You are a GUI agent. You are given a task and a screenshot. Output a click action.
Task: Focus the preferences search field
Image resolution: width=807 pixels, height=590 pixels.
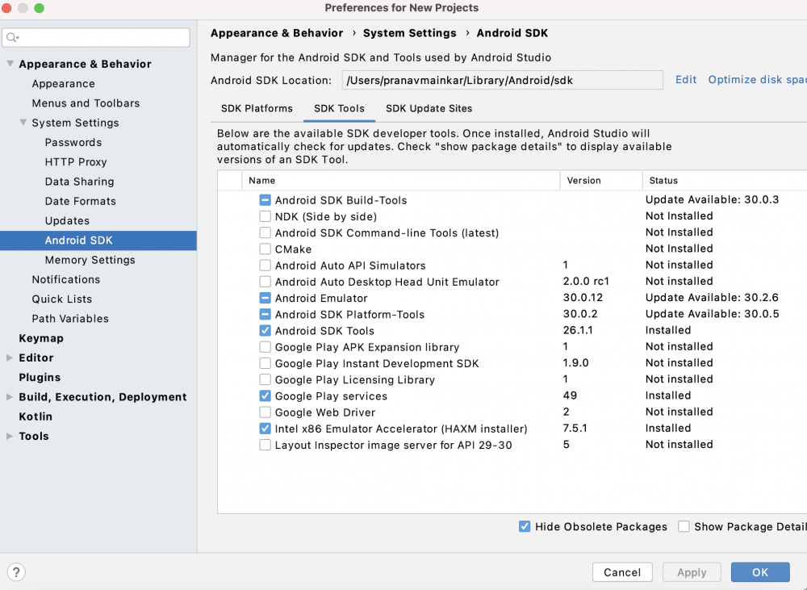[96, 38]
